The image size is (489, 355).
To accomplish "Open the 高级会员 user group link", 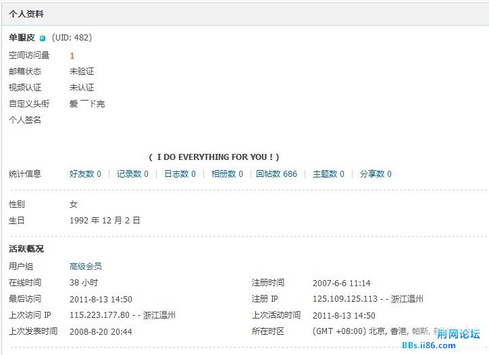I will (x=86, y=267).
